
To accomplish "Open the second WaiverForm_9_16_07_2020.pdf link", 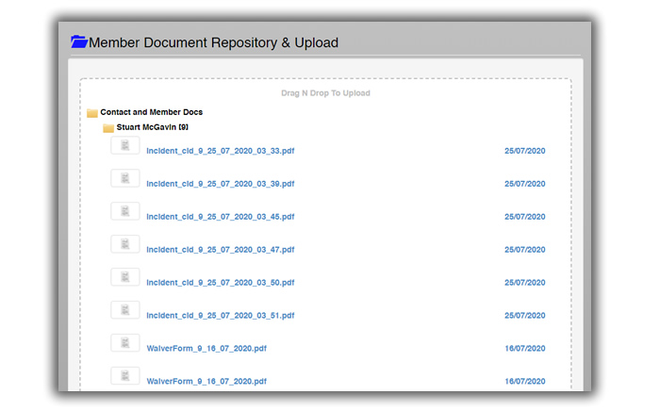I will tap(206, 381).
